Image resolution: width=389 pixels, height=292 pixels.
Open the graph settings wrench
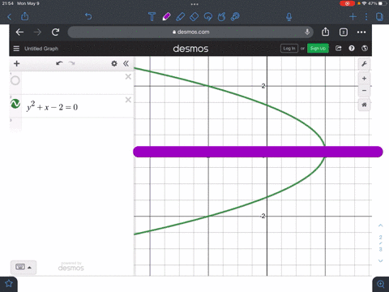pyautogui.click(x=364, y=64)
